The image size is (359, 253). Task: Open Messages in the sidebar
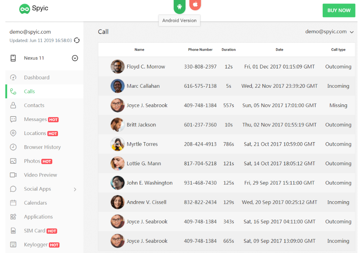pyautogui.click(x=35, y=120)
